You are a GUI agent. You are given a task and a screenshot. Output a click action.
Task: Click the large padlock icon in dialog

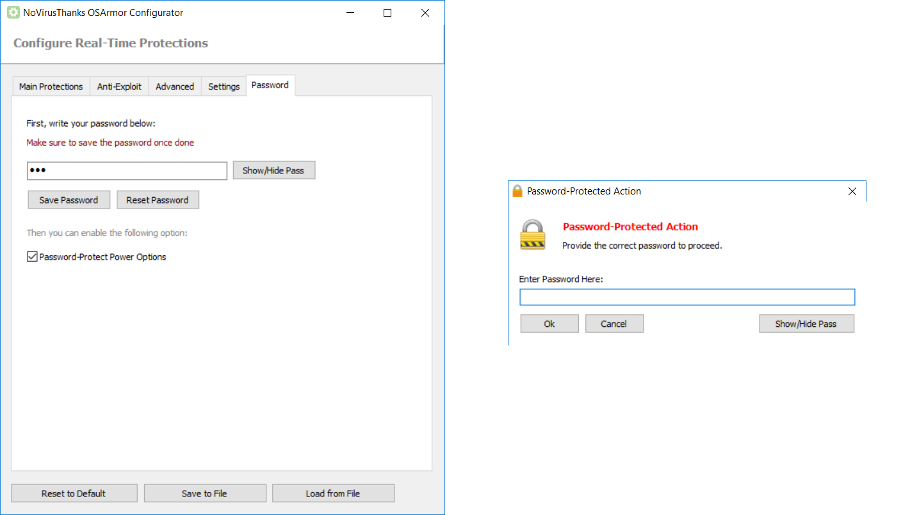[532, 235]
